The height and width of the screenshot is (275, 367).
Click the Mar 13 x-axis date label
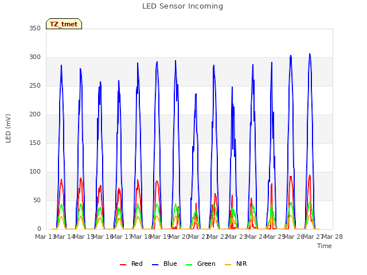(x=45, y=237)
